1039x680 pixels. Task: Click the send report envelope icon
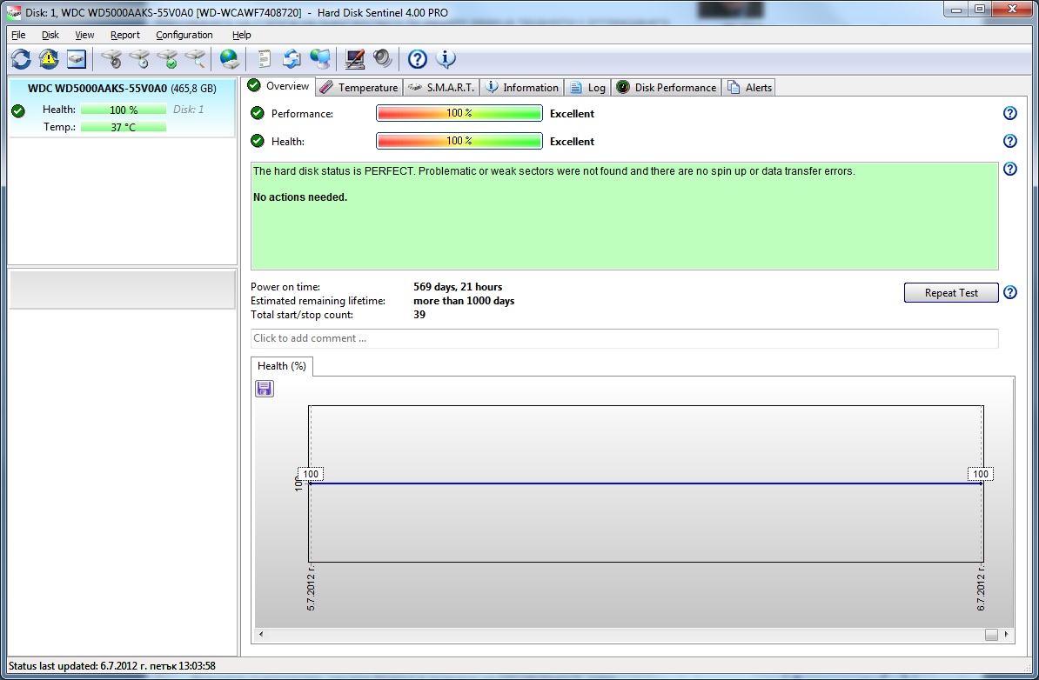pyautogui.click(x=292, y=59)
